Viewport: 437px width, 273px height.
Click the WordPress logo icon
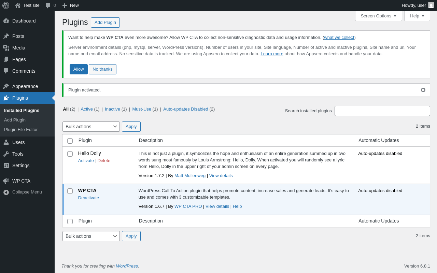[6, 5]
